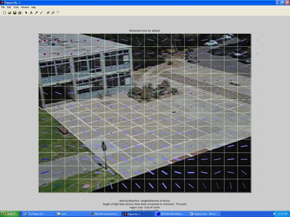
Task: Switch to MATLAB Command Window taskbar button
Action: [105, 214]
